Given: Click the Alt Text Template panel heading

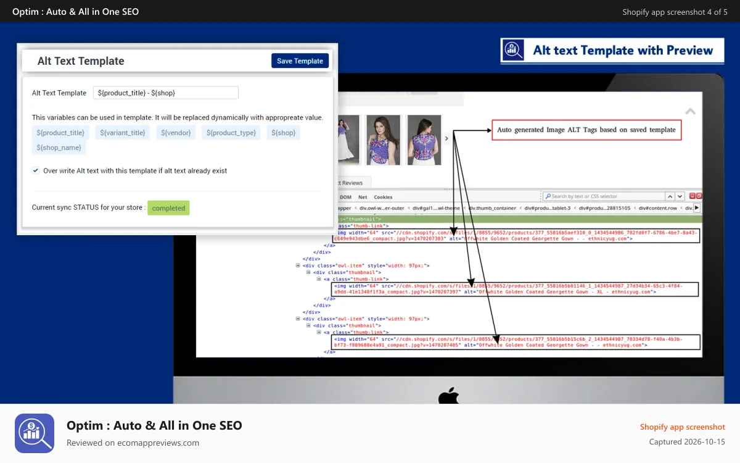Looking at the screenshot, I should point(81,60).
